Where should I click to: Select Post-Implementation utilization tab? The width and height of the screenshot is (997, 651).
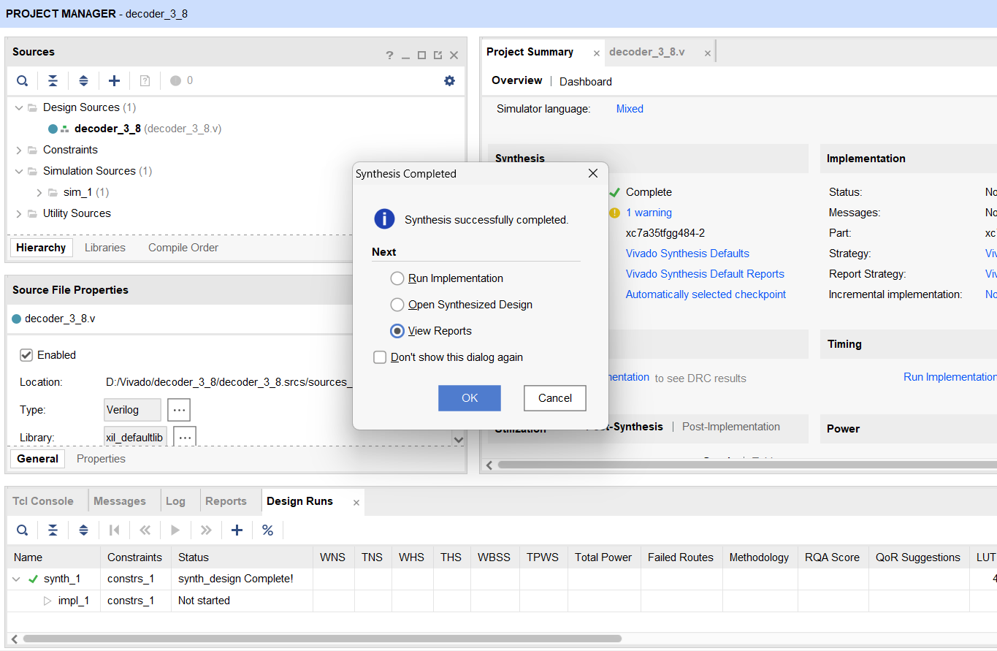point(731,427)
